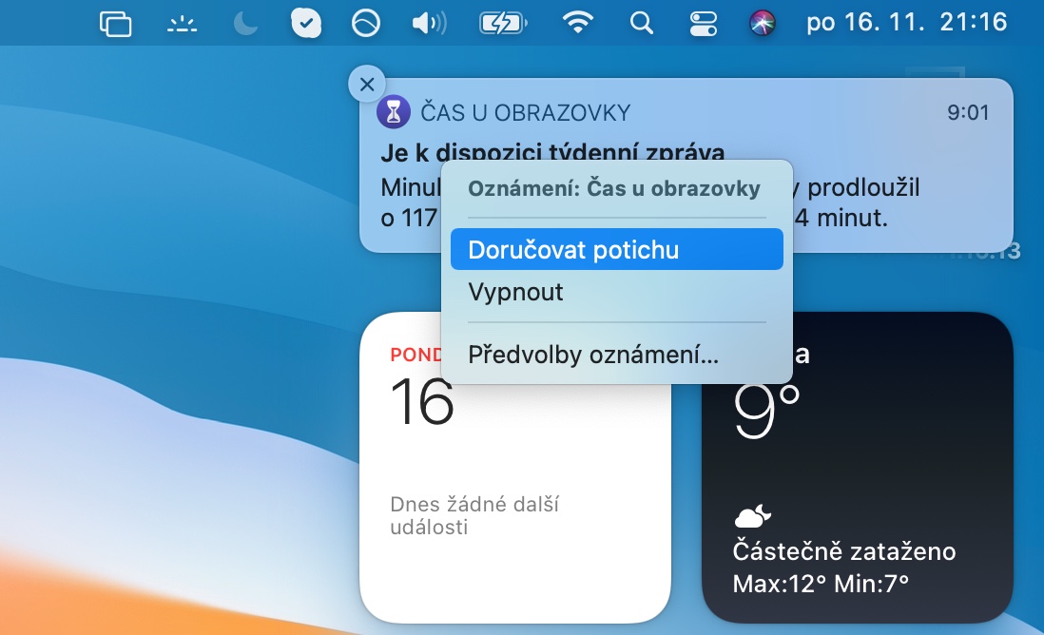The height and width of the screenshot is (635, 1044).
Task: Open the checkmark badge menu bar app
Action: 306,24
